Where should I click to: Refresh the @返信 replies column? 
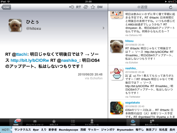coord(170,7)
